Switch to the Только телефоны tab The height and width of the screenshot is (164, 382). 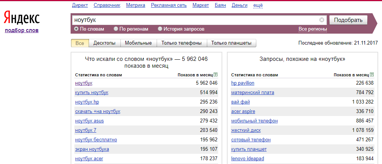[x=182, y=43]
